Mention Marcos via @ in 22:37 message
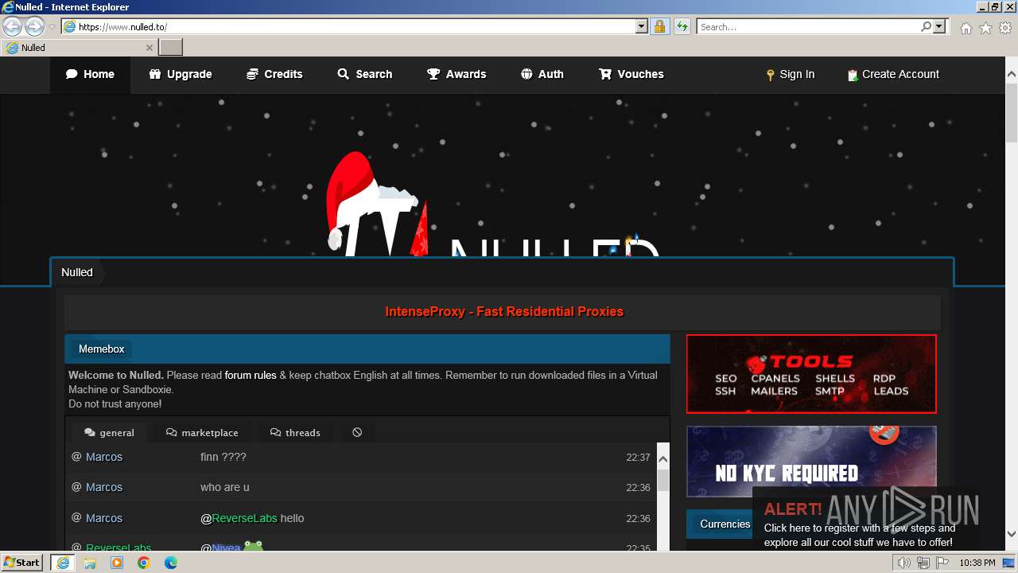1018x573 pixels. pos(76,457)
